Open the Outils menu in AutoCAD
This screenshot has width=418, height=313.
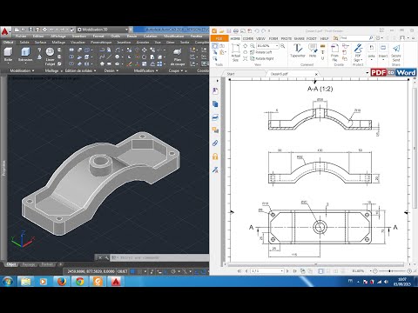click(x=116, y=37)
